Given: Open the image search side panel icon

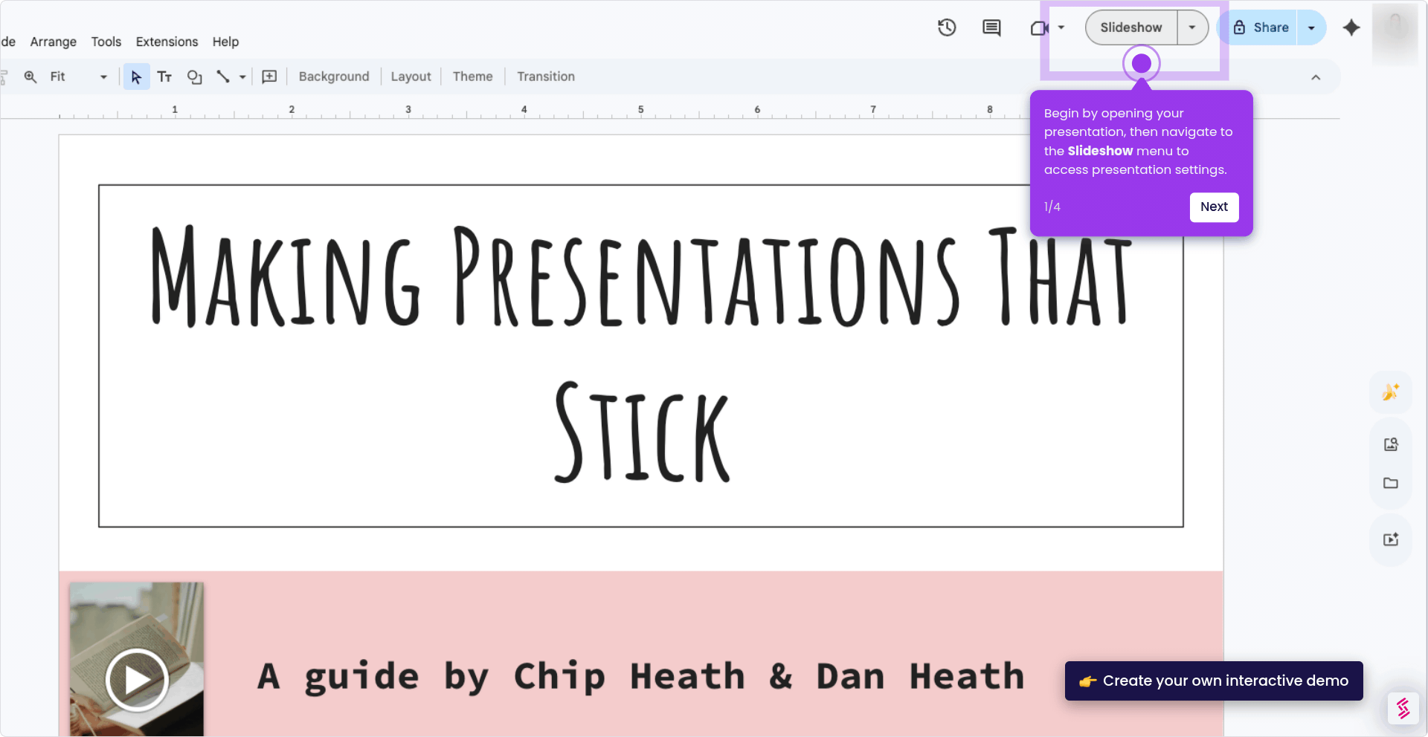Looking at the screenshot, I should tap(1390, 444).
